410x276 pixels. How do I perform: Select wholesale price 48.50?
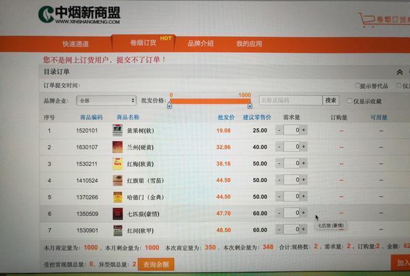[224, 230]
